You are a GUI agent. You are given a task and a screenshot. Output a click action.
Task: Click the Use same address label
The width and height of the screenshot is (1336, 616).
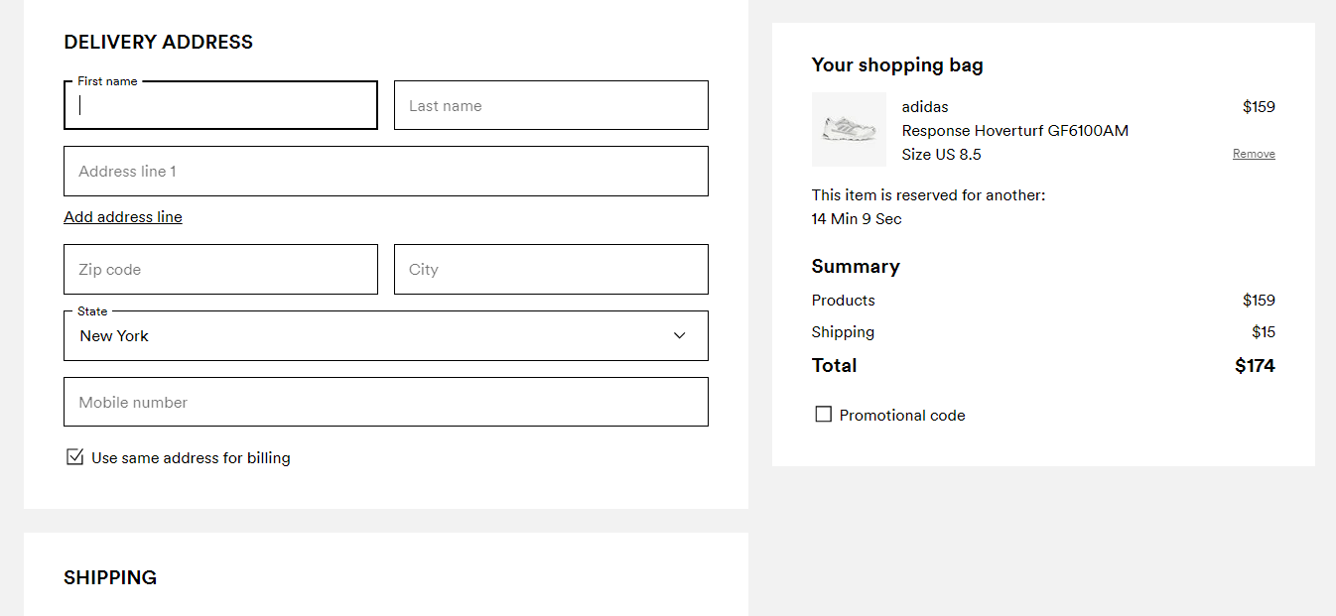point(191,458)
